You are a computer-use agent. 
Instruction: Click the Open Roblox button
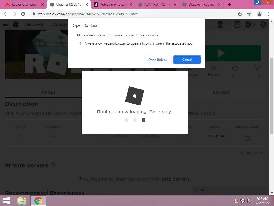click(x=158, y=60)
